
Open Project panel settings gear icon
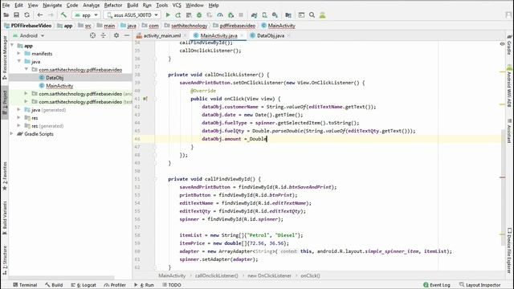(x=116, y=35)
